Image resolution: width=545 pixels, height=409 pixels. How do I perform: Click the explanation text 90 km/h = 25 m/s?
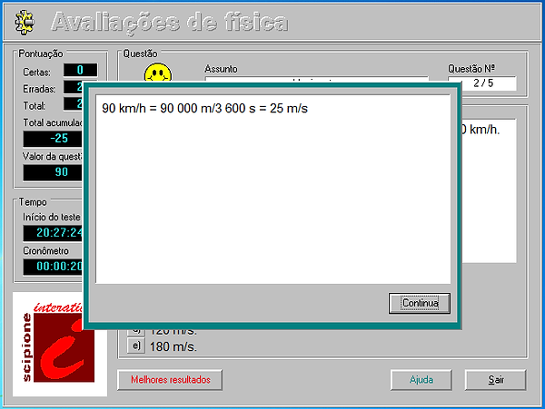click(x=204, y=108)
